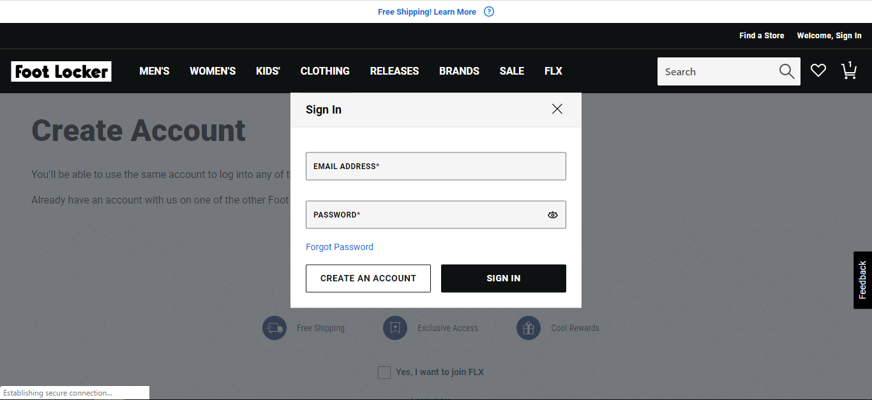872x400 pixels.
Task: Click the Find a Store link
Action: pos(762,36)
